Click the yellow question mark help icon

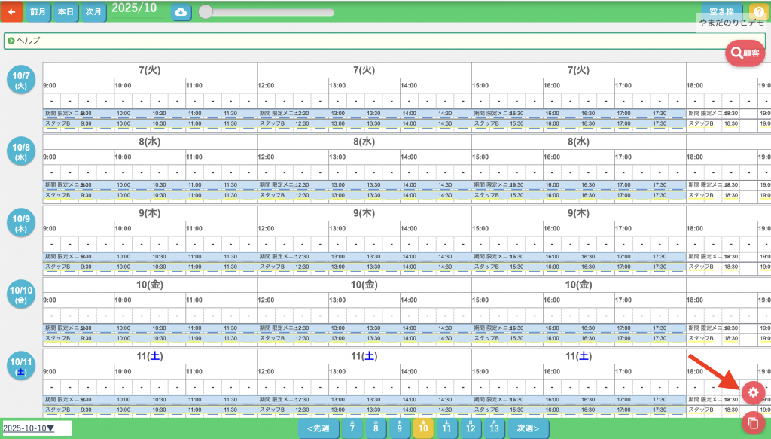pyautogui.click(x=758, y=12)
